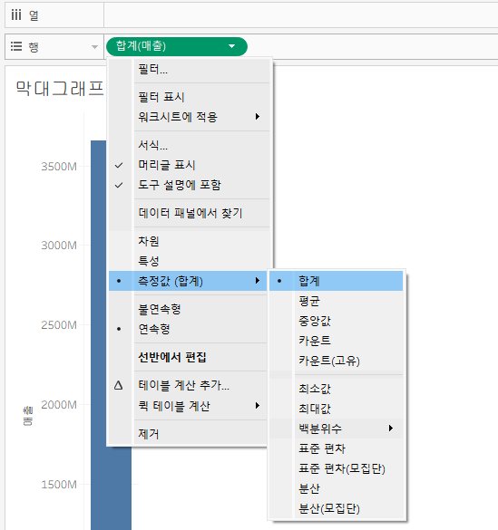Screen dimensions: 498x530
Task: Set the field to 불연속형
Action: [x=188, y=309]
